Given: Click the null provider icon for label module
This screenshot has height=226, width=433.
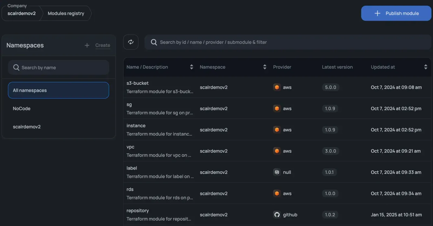Looking at the screenshot, I should click(x=277, y=172).
